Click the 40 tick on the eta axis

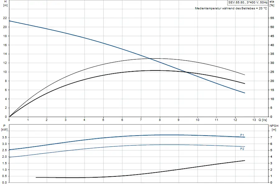[272, 45]
